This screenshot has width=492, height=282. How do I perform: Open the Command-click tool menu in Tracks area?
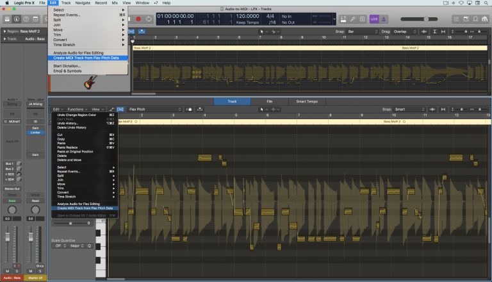tap(275, 31)
